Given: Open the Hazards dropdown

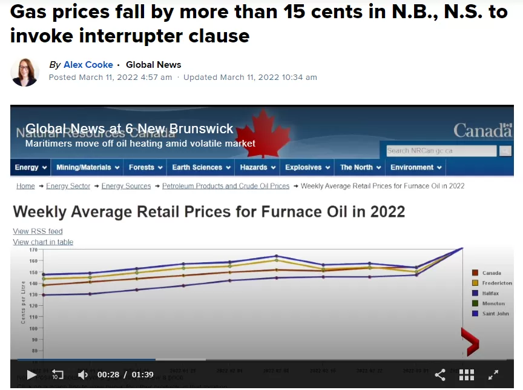Looking at the screenshot, I should 257,167.
